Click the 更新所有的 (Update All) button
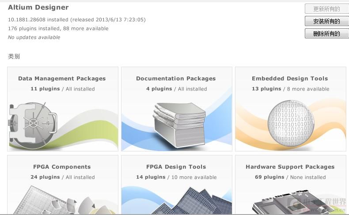The image size is (349, 215). (326, 9)
